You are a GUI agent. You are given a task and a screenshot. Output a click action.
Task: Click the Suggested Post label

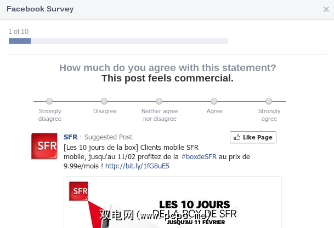coord(108,137)
